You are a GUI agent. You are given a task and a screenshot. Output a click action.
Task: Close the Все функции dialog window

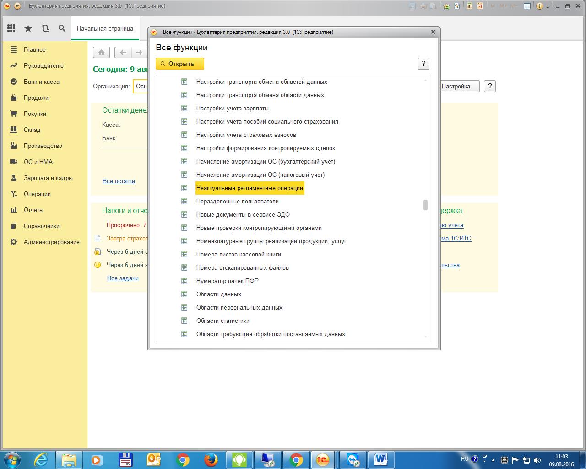click(x=433, y=32)
